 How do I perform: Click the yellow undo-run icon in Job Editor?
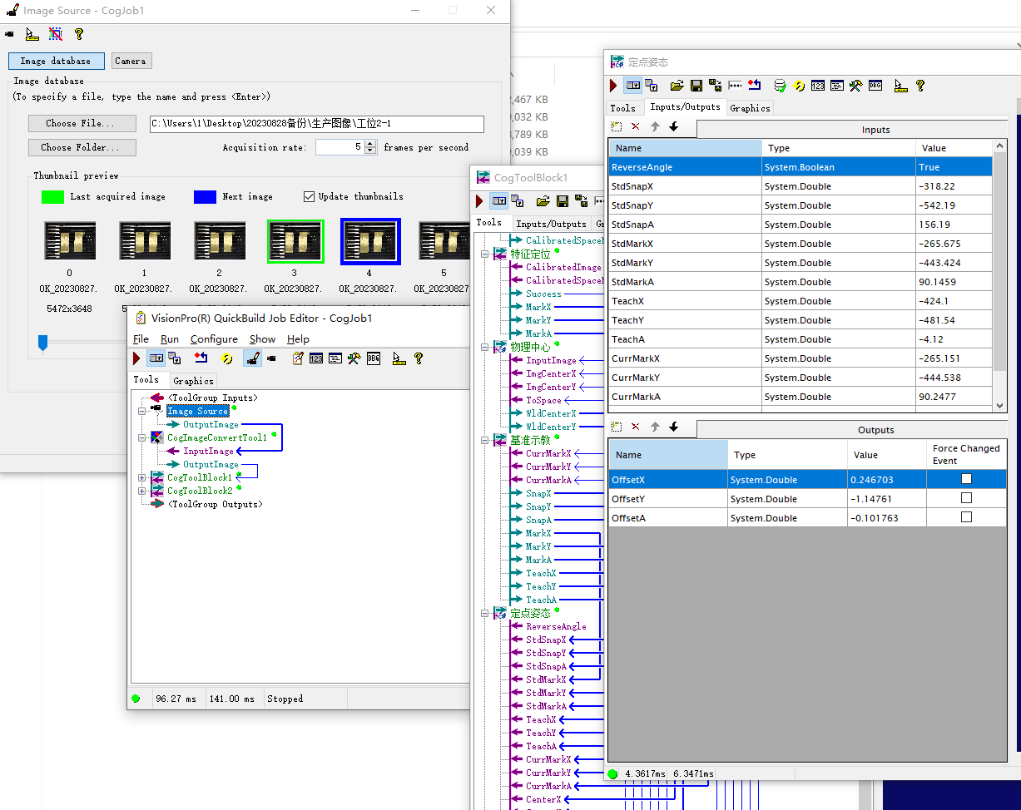[226, 358]
